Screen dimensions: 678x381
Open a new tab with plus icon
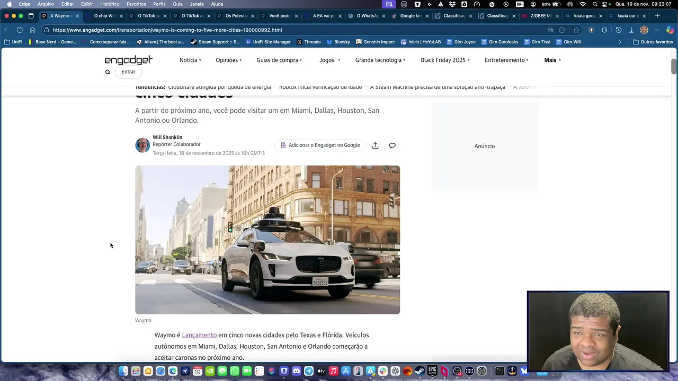[x=657, y=16]
